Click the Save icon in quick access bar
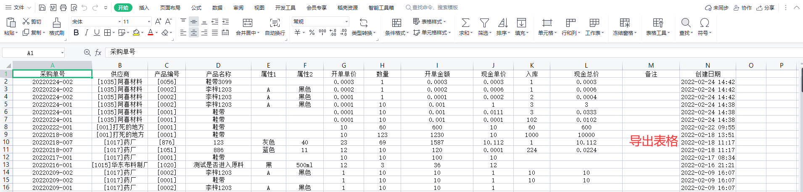Viewport: 803px width, 192px height. (42, 8)
